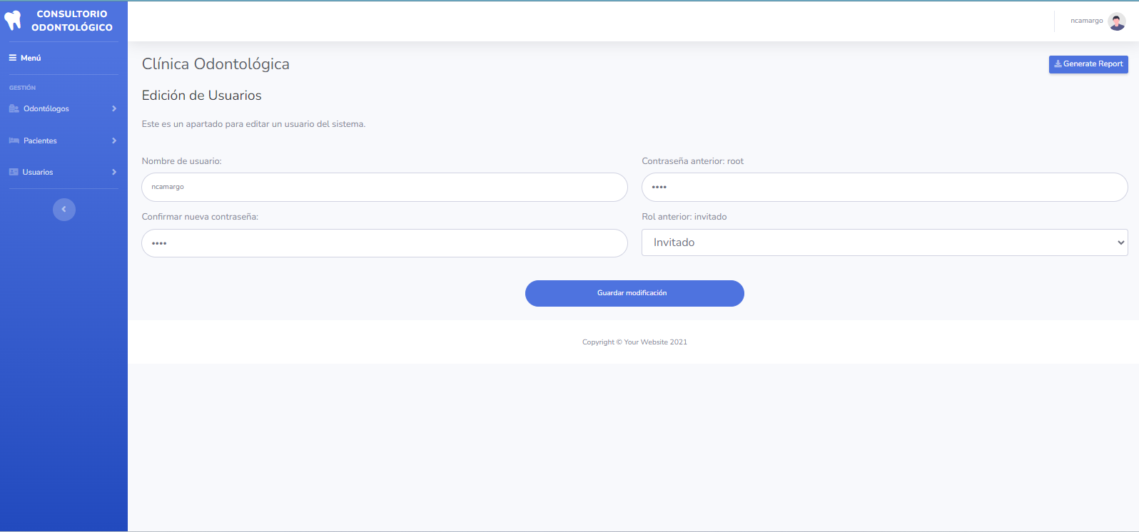This screenshot has width=1139, height=532.
Task: Focus the Nombre de usuario field
Action: click(x=385, y=187)
